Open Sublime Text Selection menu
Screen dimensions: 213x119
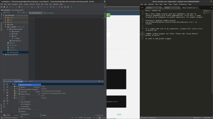[x=151, y=4]
